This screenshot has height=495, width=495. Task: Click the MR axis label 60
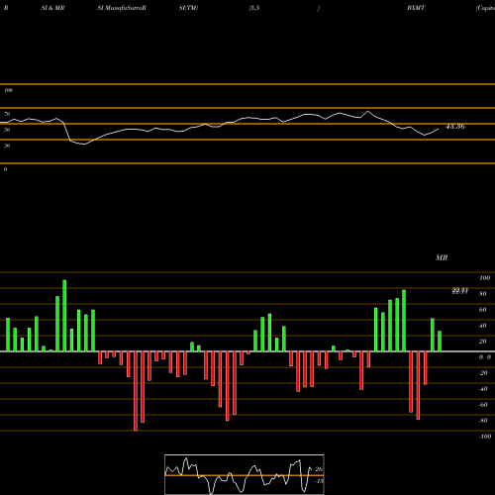tap(483, 310)
